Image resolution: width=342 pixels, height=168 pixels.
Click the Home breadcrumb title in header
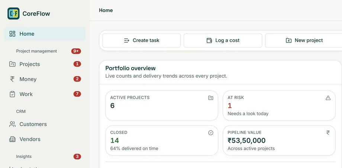pos(106,10)
